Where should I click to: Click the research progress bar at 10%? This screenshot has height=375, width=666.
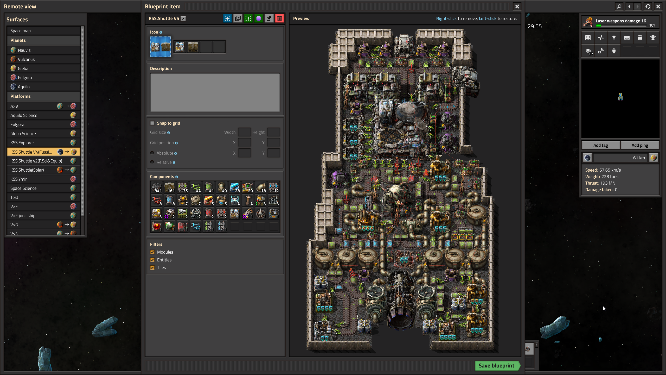(x=621, y=26)
